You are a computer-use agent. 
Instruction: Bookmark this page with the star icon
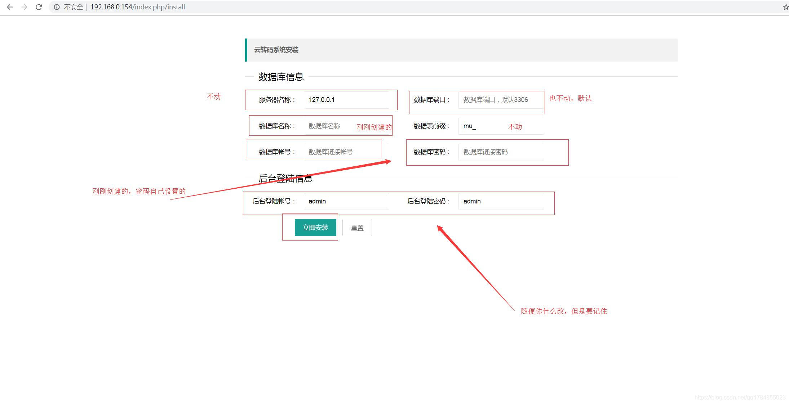point(785,7)
